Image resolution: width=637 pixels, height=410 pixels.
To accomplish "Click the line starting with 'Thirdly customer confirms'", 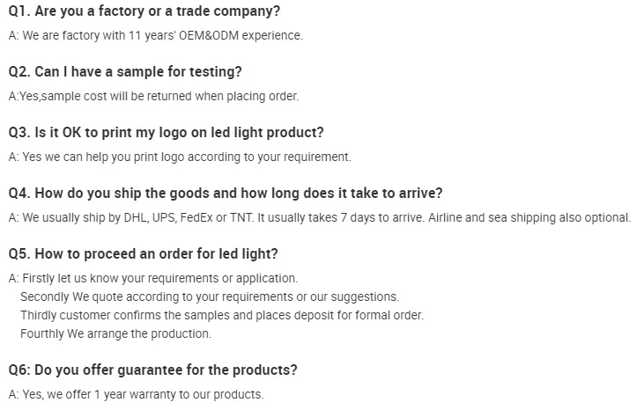I will point(222,315).
